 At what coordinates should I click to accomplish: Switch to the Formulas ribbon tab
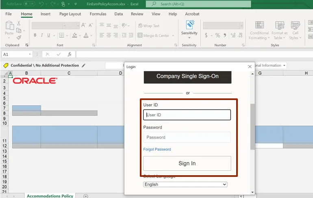98,14
